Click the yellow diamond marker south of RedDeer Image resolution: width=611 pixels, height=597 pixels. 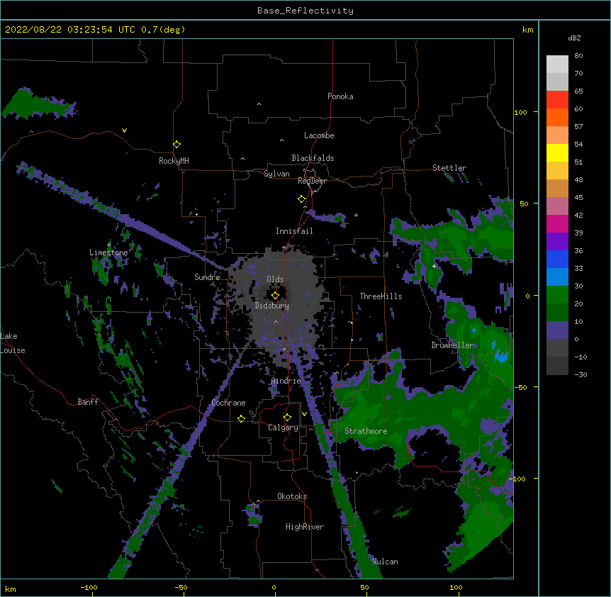[x=302, y=199]
